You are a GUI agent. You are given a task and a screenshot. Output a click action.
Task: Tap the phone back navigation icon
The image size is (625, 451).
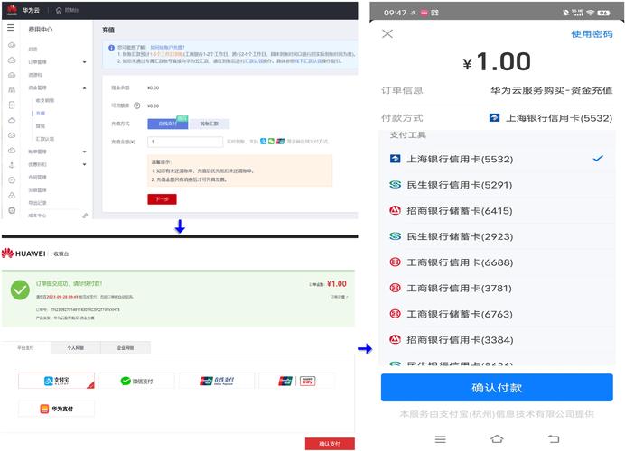[x=554, y=438]
